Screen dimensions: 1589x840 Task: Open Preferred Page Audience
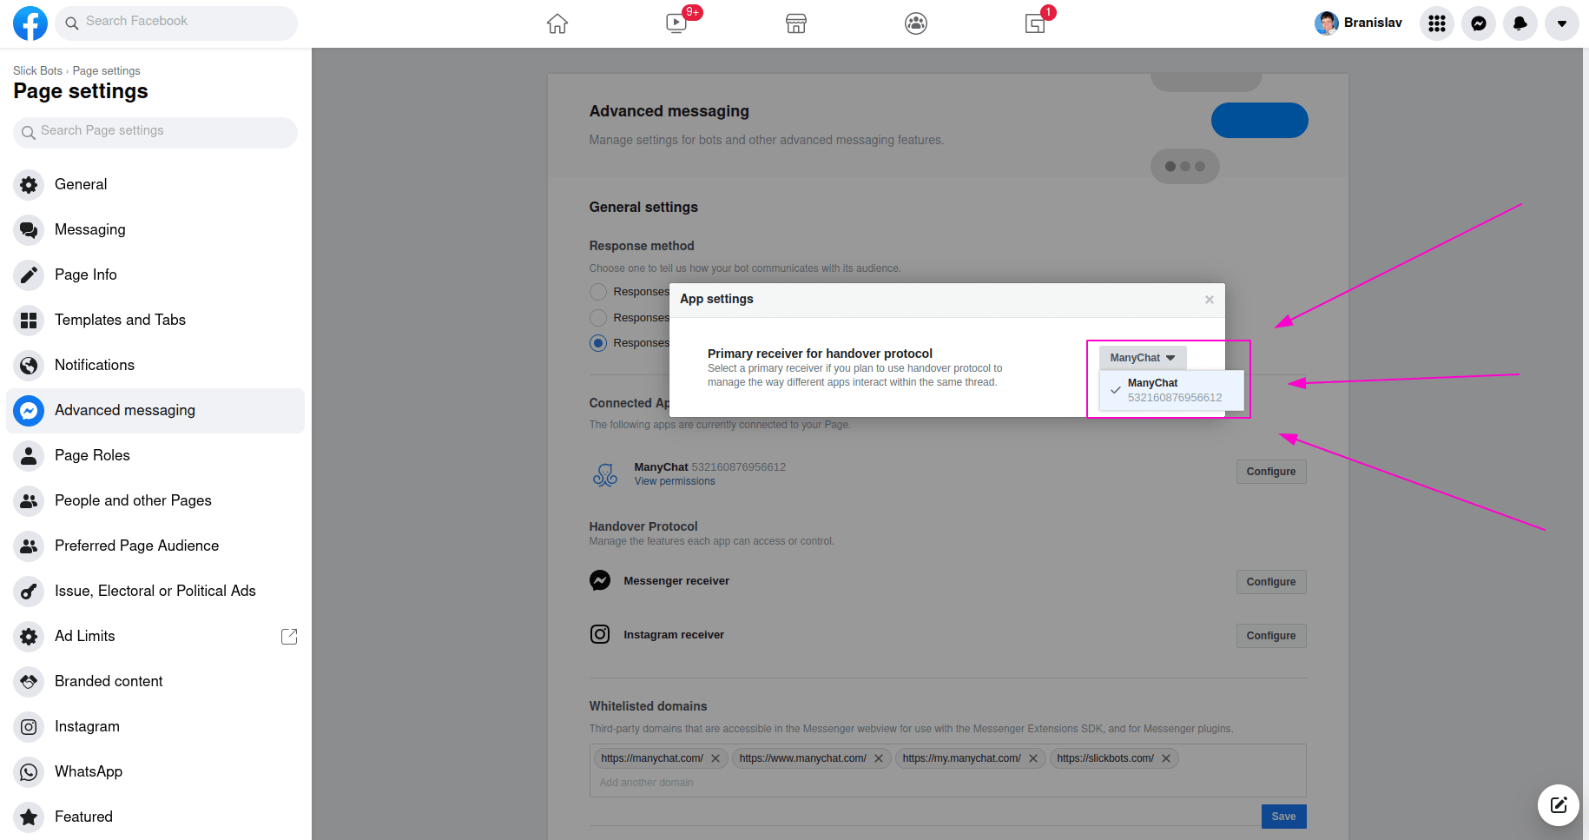[155, 546]
